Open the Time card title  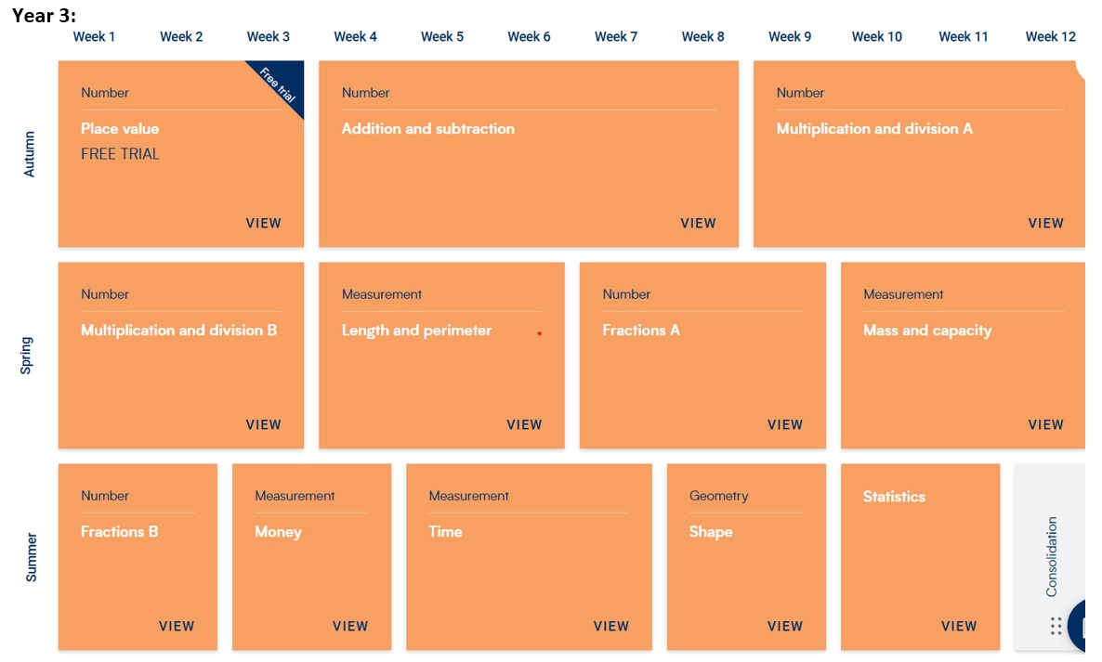(445, 532)
